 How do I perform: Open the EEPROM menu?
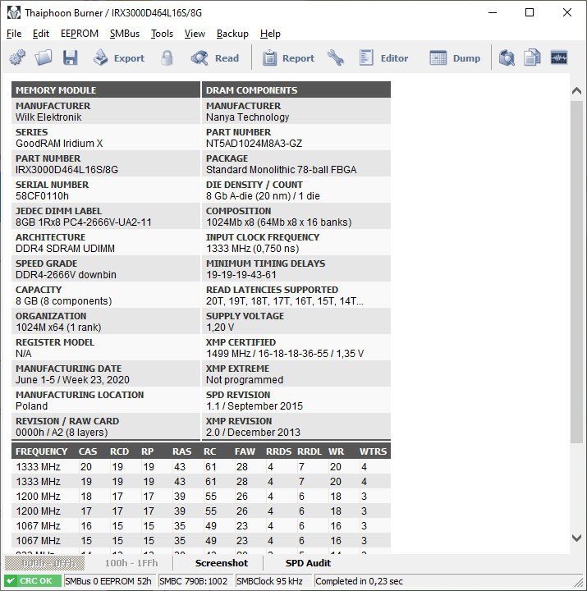click(80, 34)
